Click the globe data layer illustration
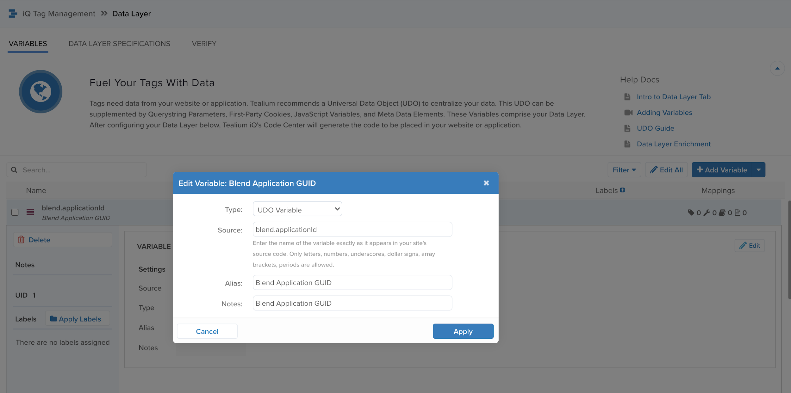The image size is (791, 393). 40,92
